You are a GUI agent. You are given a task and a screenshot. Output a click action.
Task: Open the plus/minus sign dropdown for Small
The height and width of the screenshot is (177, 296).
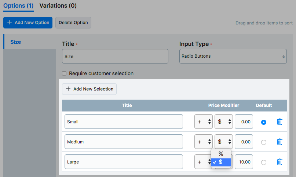click(x=203, y=122)
